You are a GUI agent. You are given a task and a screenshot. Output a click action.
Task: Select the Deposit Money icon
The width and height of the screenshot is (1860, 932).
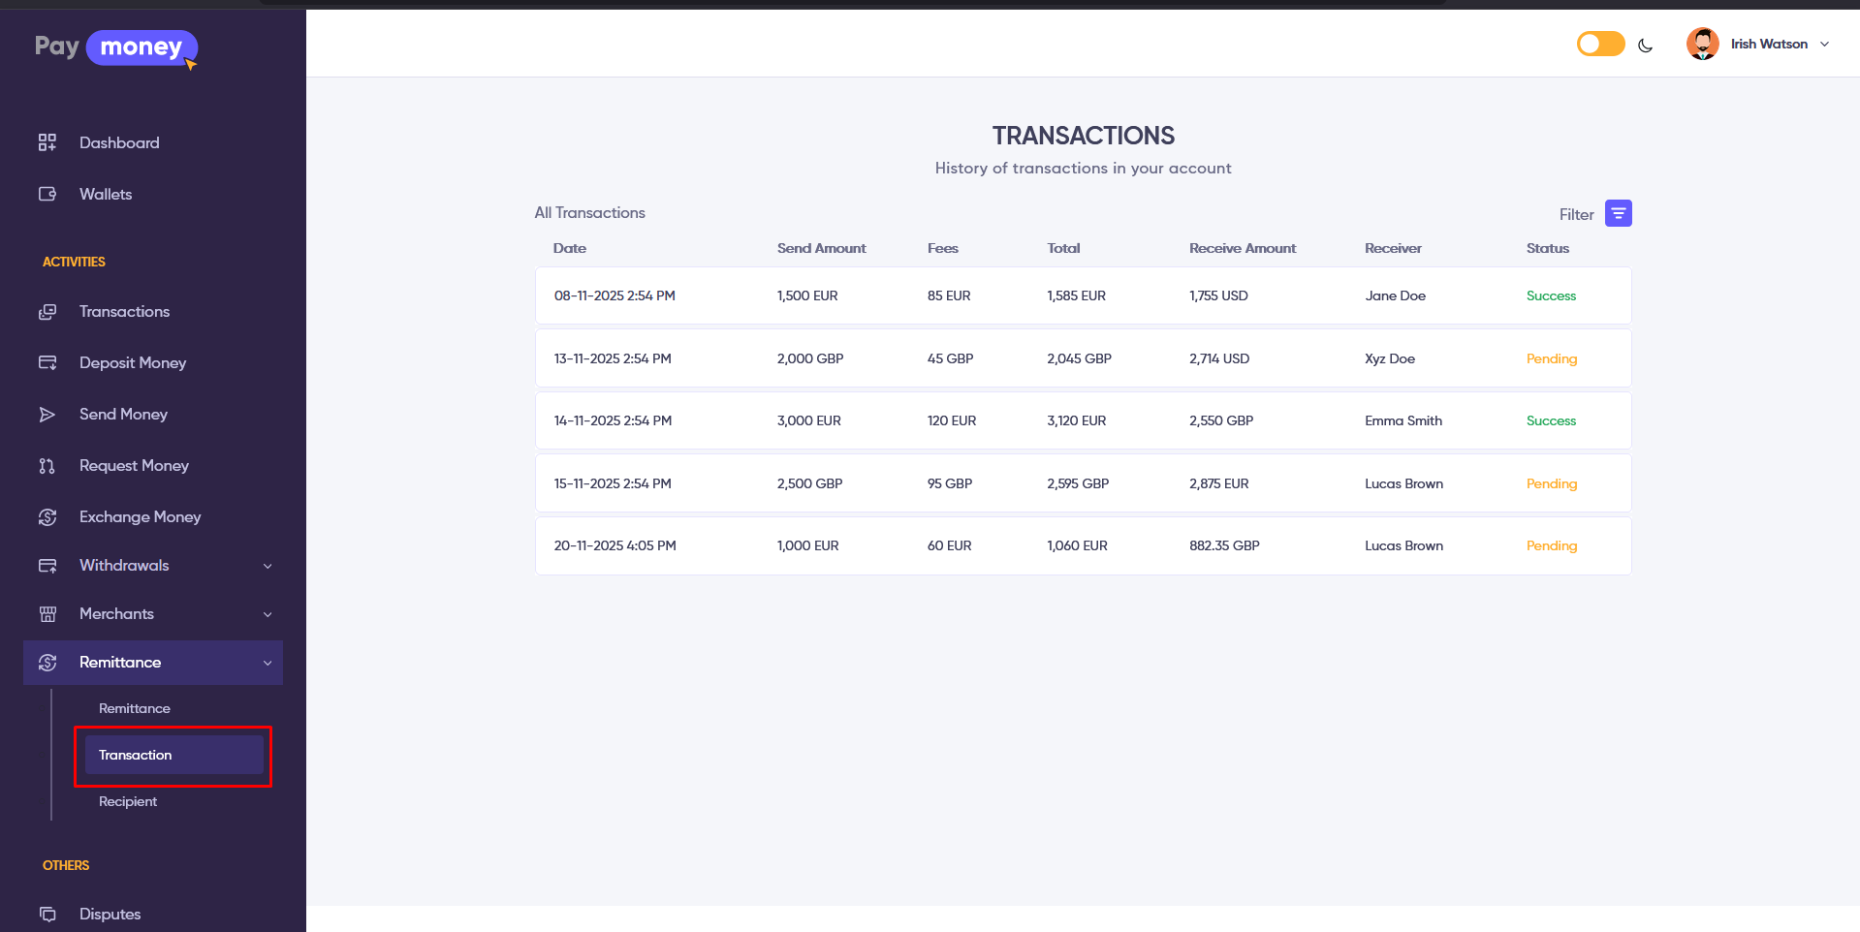coord(47,362)
